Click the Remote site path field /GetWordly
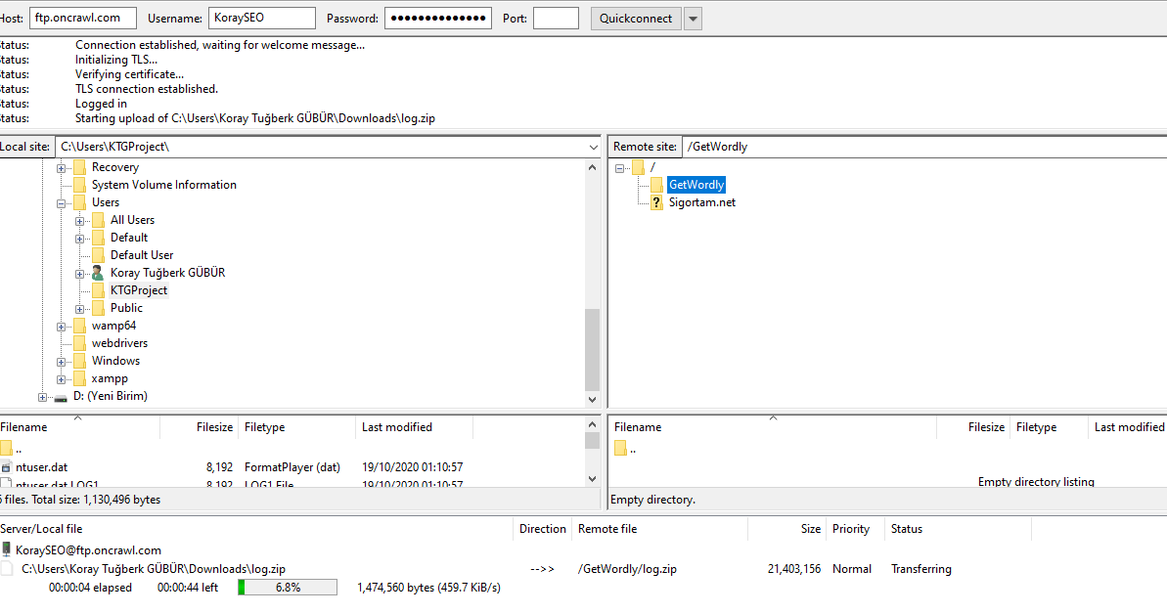Screen dimensions: 1167x614 click(924, 147)
